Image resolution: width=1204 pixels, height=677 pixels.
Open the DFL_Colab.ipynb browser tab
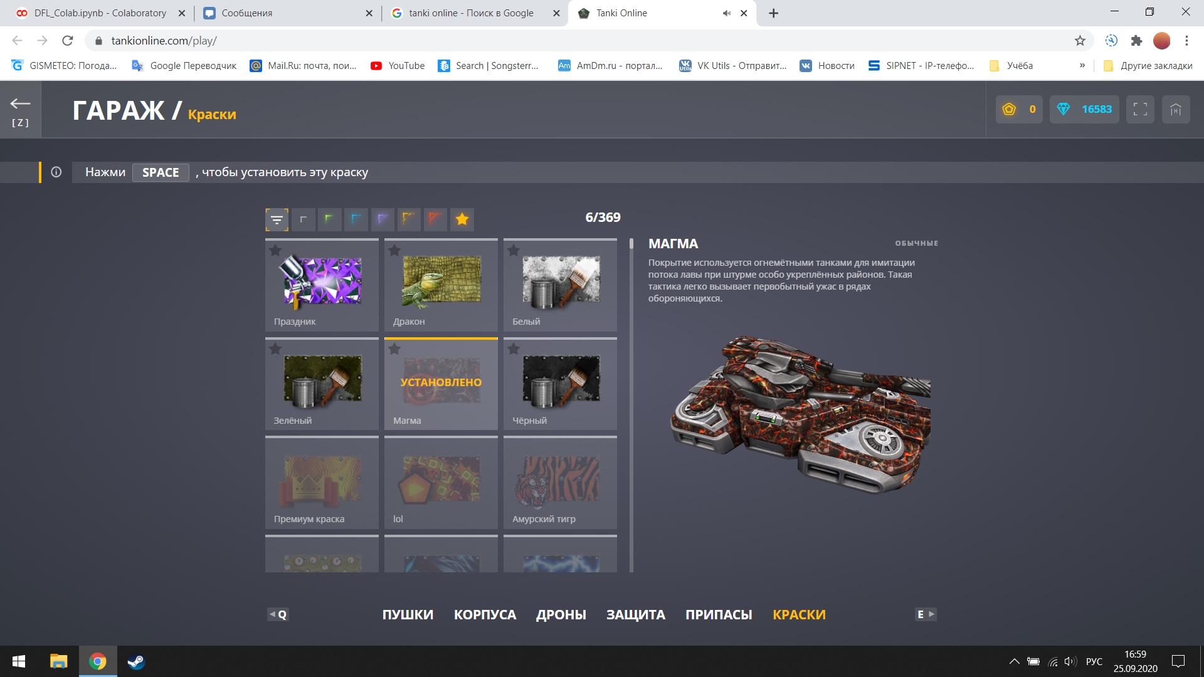tap(100, 13)
